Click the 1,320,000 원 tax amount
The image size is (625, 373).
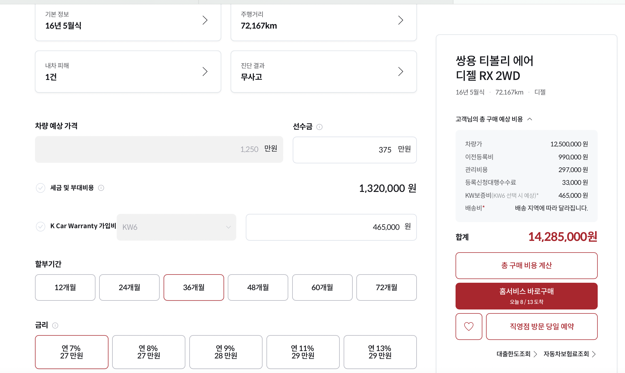387,188
